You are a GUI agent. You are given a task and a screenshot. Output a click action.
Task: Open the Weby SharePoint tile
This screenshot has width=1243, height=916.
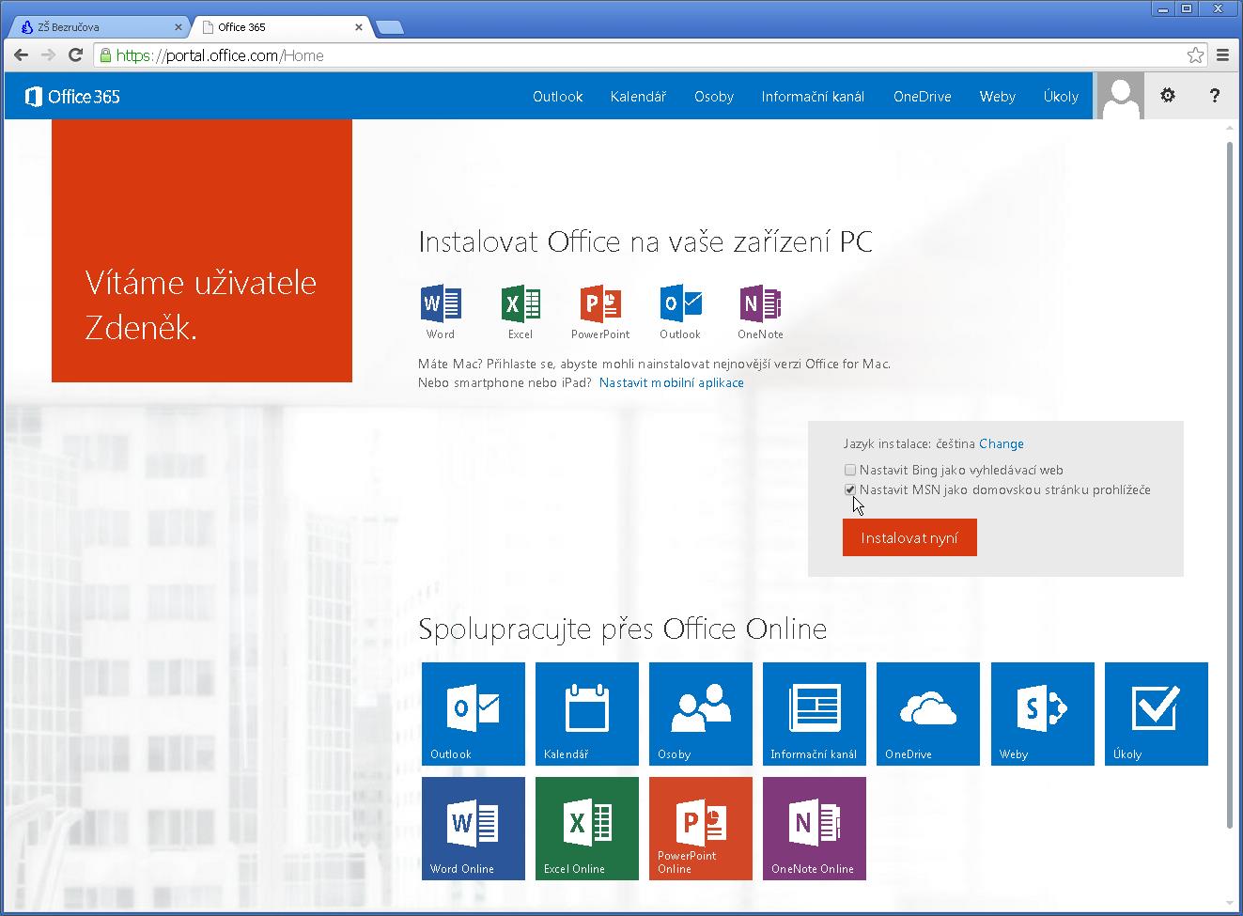click(x=1043, y=714)
